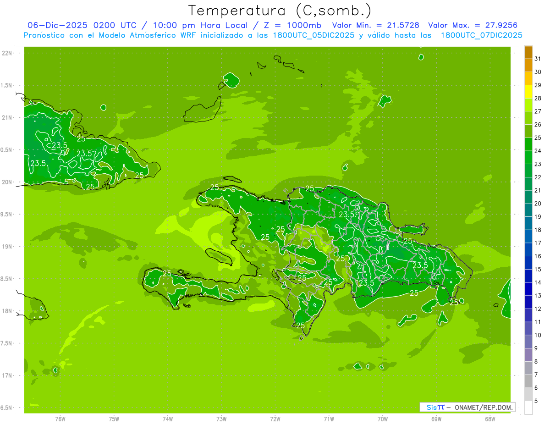Click the 71W longitude axis label
550x425 pixels.
tap(329, 419)
